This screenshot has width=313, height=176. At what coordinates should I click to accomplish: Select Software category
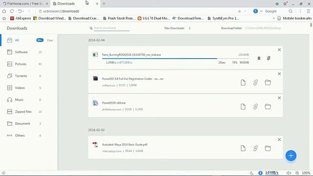(28, 52)
